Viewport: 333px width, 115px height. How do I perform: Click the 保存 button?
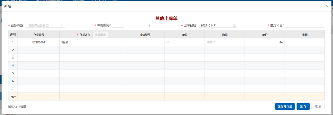pos(303,107)
